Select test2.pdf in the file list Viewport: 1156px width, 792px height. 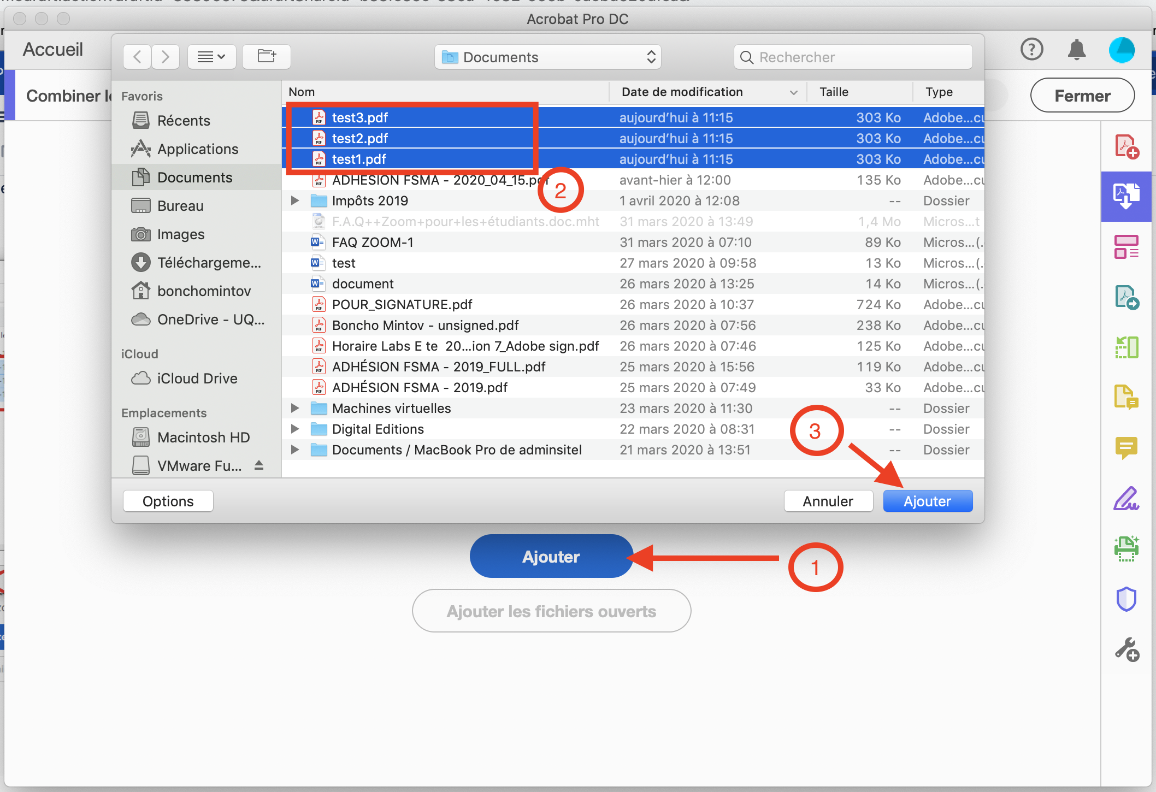(633, 138)
